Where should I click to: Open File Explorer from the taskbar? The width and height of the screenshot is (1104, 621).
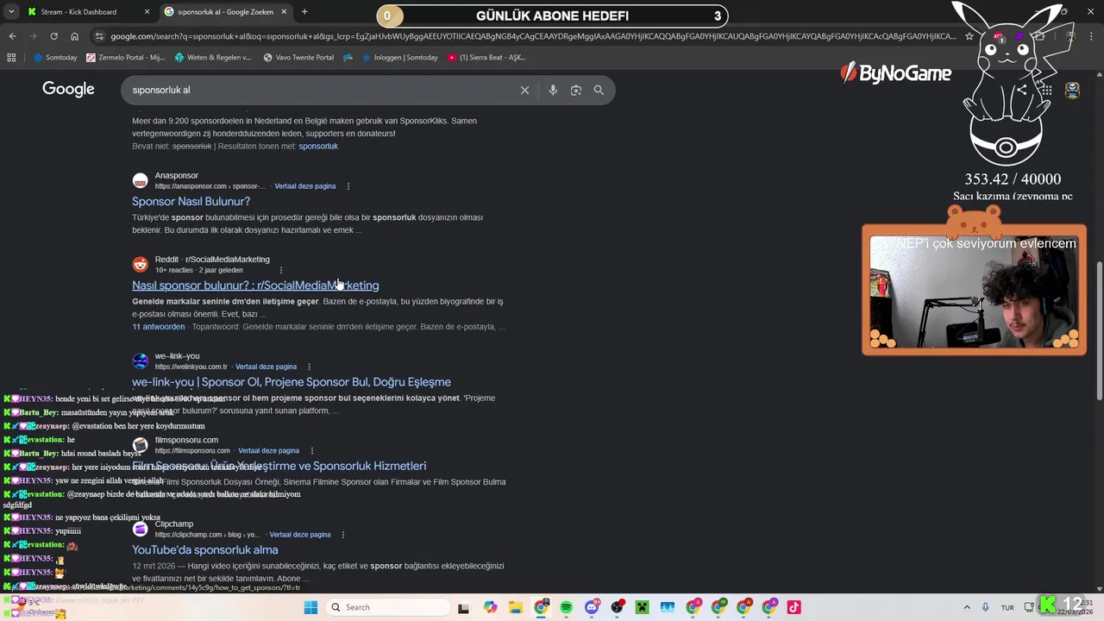(515, 607)
